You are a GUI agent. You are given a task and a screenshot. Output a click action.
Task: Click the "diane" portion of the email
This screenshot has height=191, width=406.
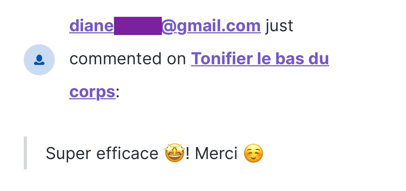(x=91, y=26)
